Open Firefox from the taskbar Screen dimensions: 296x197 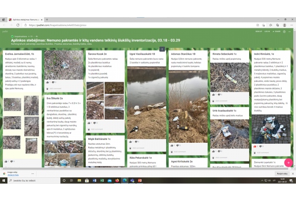click(117, 181)
